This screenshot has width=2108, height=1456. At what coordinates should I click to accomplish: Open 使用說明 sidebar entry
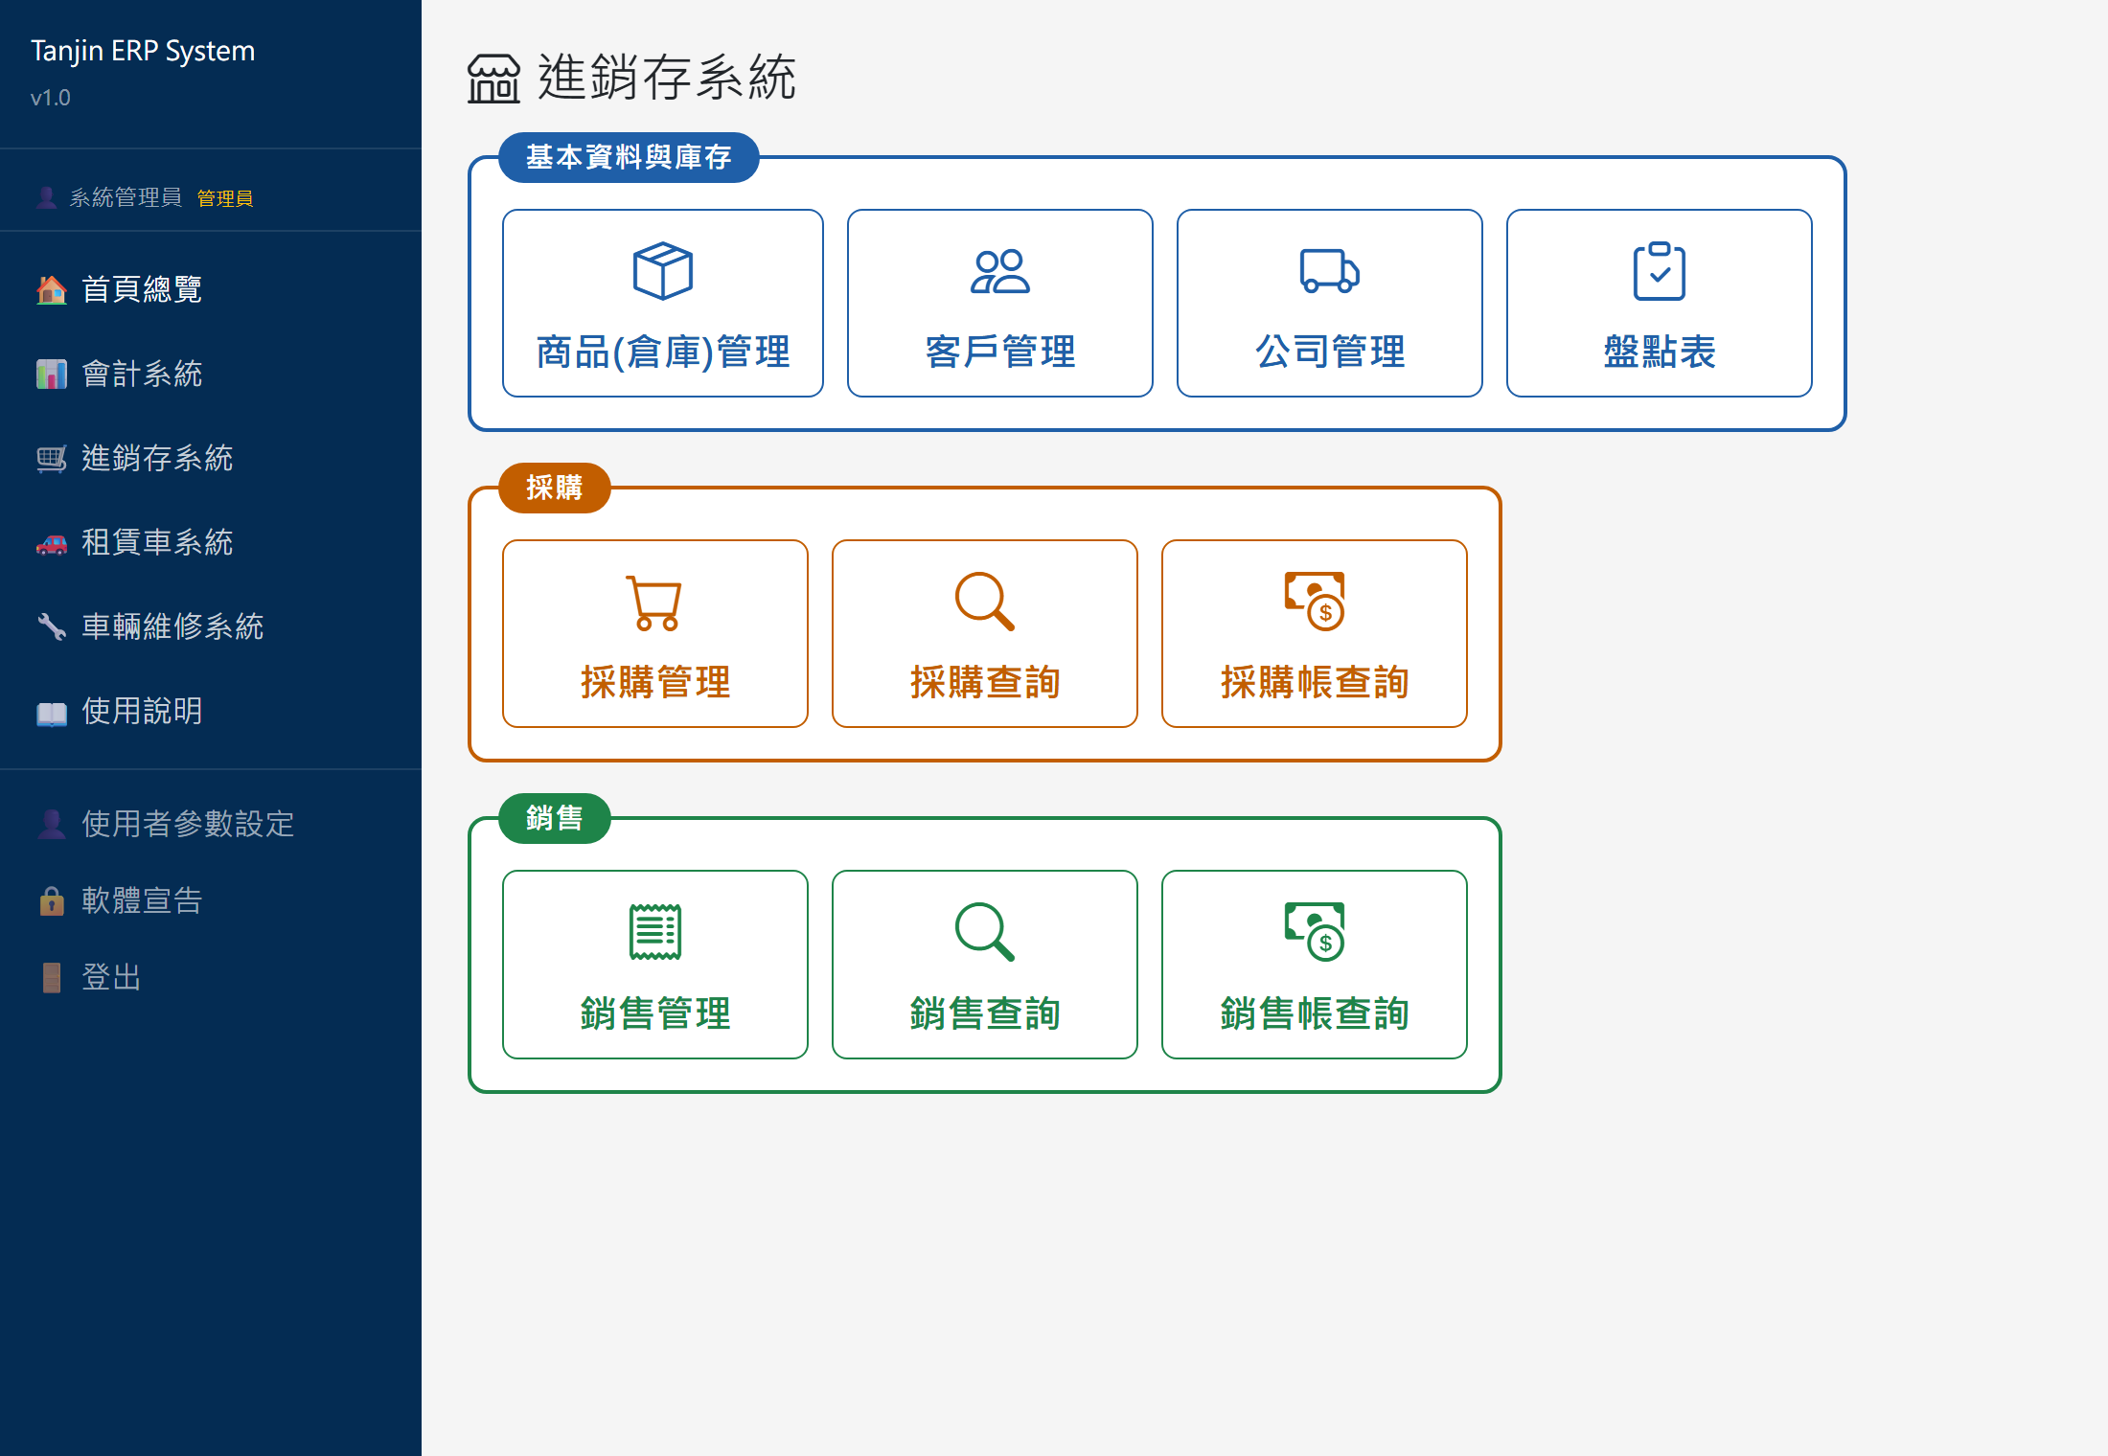[211, 711]
